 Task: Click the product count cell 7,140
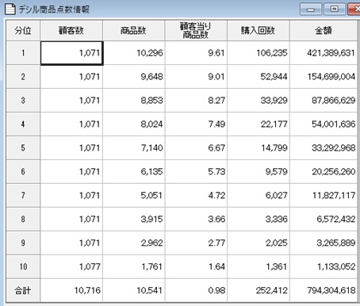(x=134, y=147)
